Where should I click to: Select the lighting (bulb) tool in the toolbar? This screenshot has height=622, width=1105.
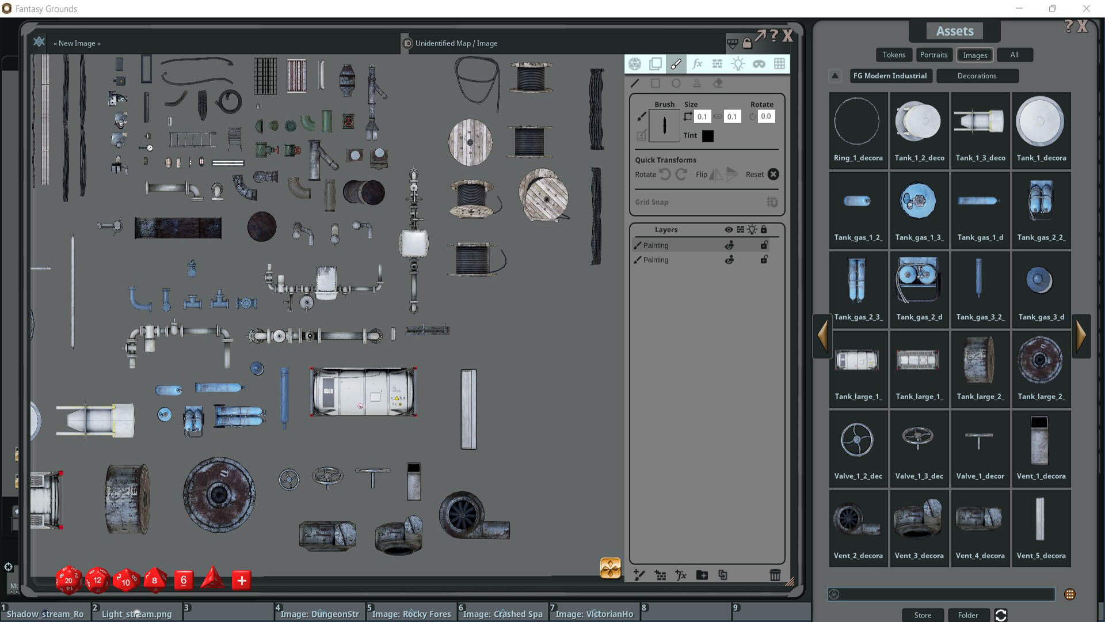pos(738,64)
